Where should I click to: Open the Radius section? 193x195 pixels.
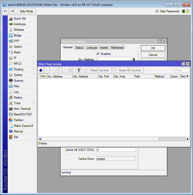click(x=22, y=98)
